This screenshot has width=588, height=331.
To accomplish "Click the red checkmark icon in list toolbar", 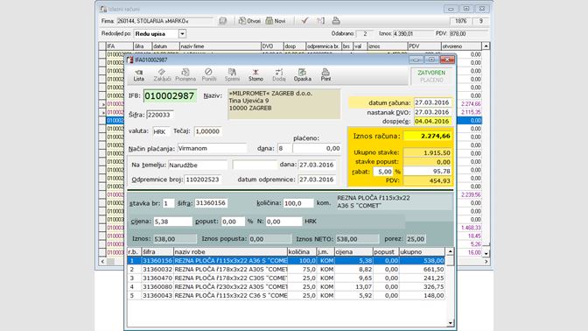I will pyautogui.click(x=304, y=21).
